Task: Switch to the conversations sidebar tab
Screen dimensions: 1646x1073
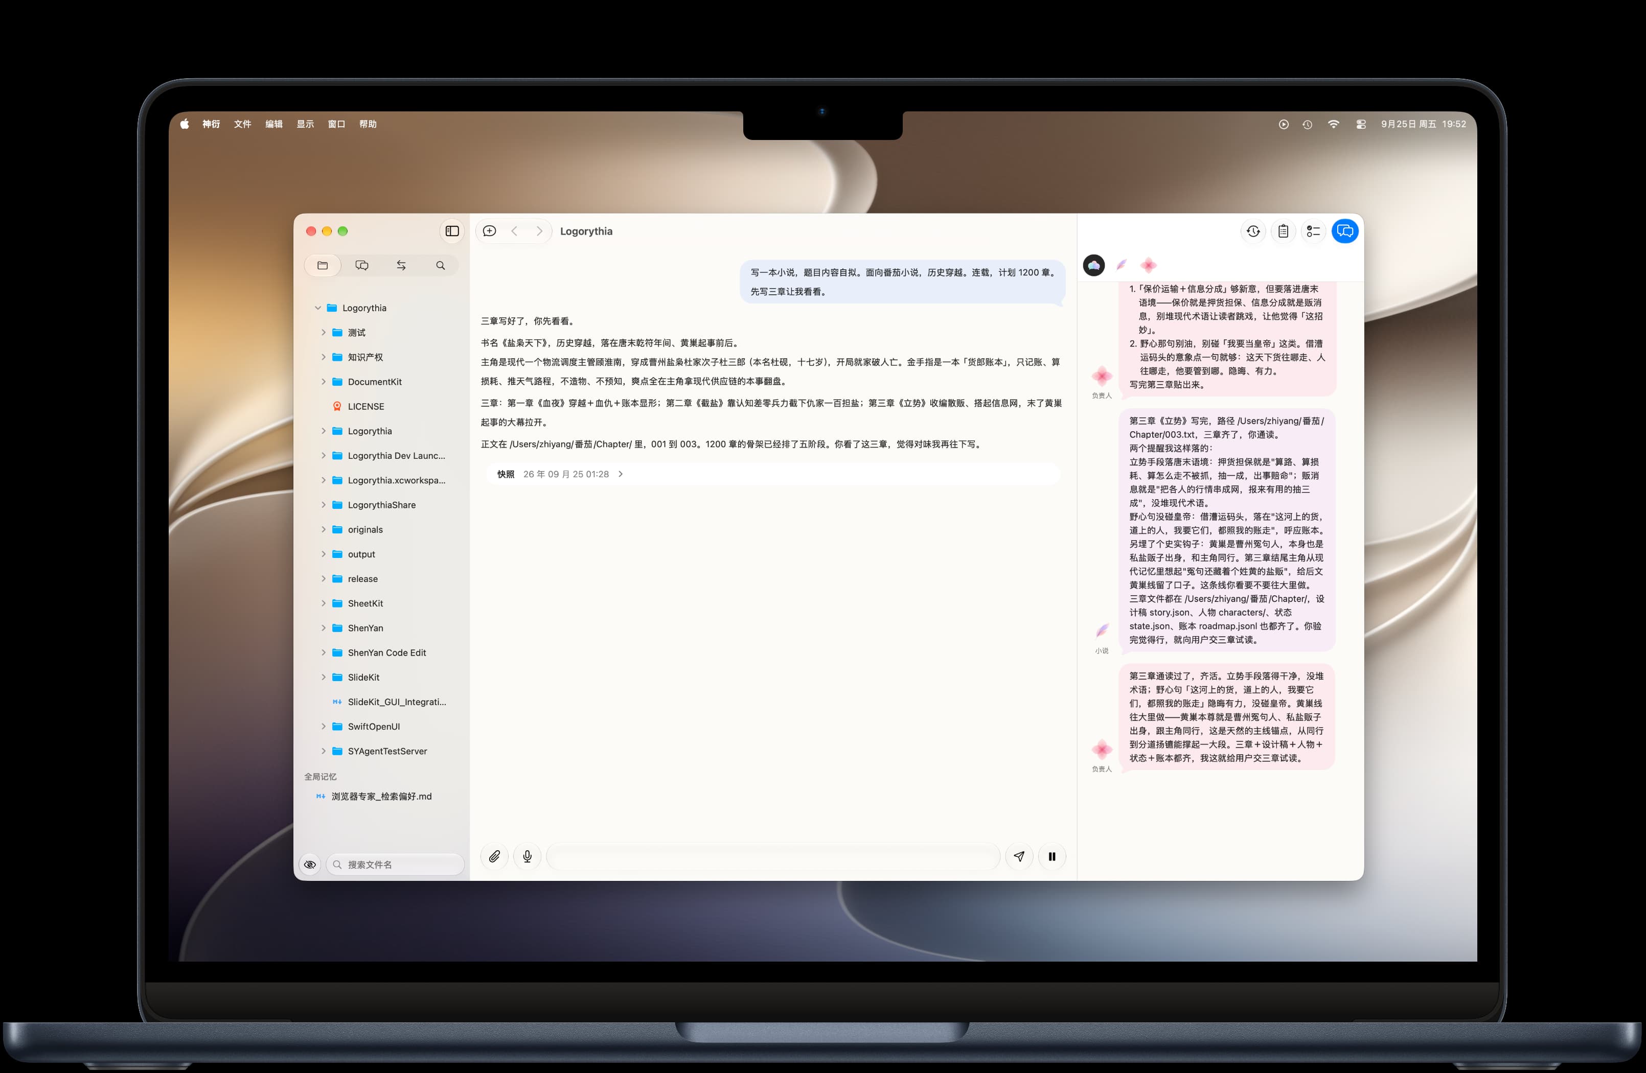Action: coord(362,266)
